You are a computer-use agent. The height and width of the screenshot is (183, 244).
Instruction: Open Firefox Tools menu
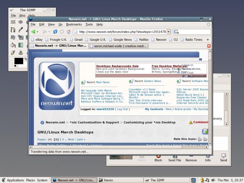[89, 24]
